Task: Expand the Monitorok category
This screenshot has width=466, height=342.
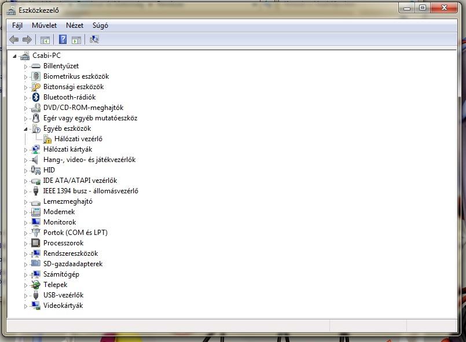Action: coord(25,223)
